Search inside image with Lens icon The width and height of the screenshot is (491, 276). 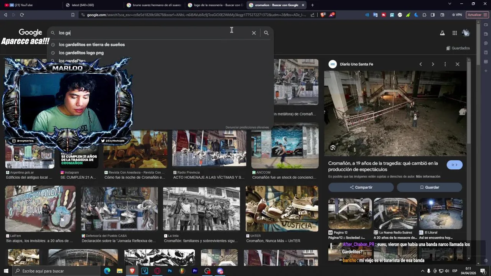coord(333,148)
